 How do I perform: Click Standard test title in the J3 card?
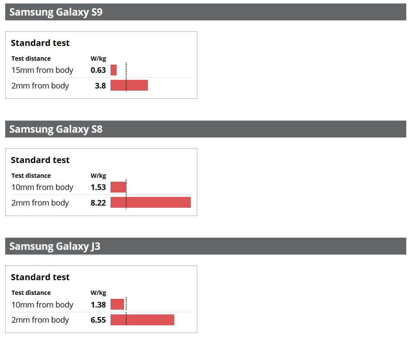coord(40,277)
